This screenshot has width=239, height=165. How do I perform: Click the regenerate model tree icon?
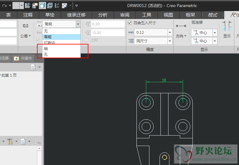tap(27, 6)
